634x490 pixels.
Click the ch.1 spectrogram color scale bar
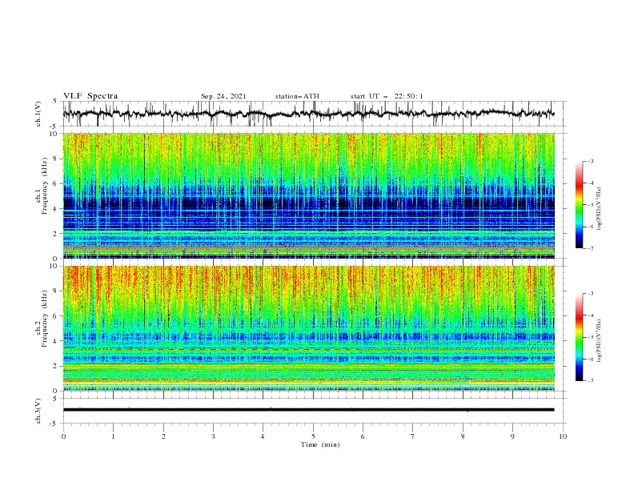click(579, 205)
